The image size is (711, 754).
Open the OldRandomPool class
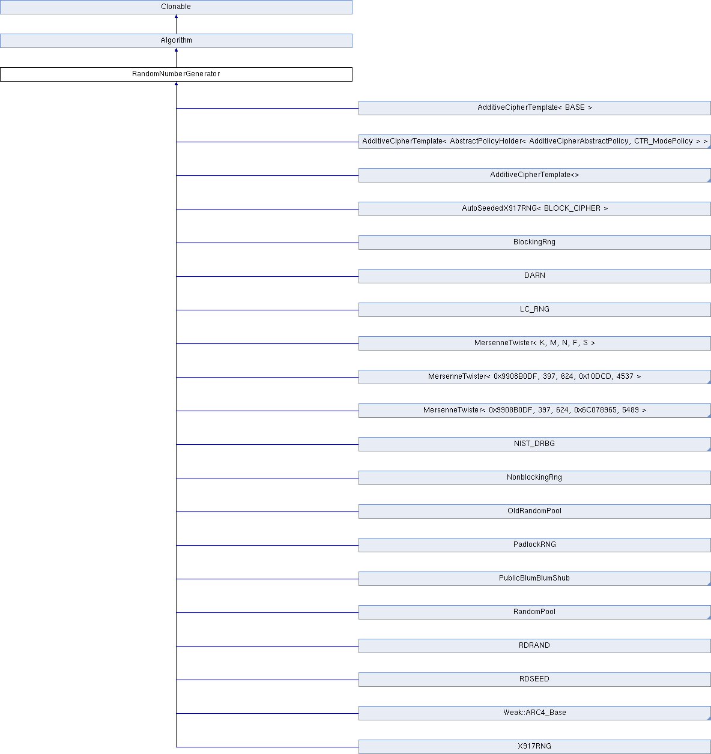coord(534,511)
